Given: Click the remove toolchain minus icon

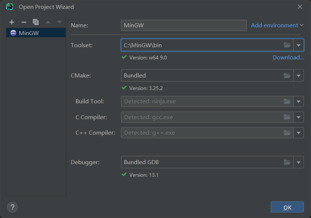Looking at the screenshot, I should coord(24,22).
